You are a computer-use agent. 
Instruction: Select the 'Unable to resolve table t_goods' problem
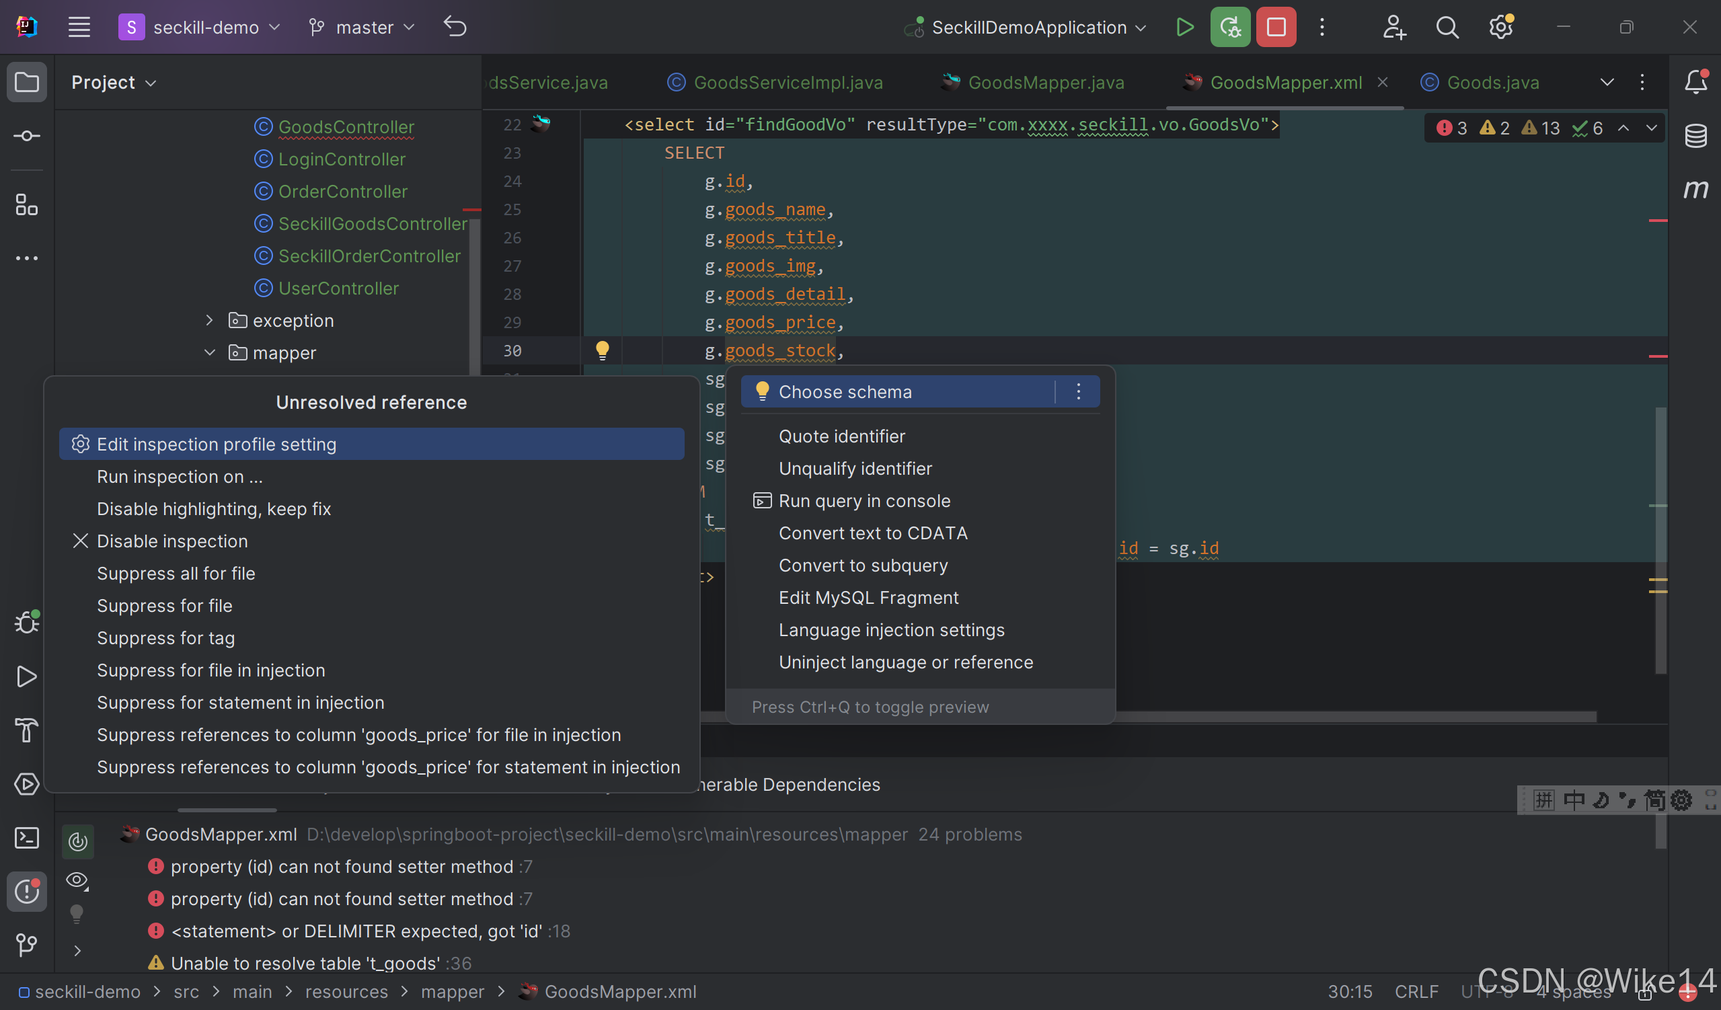[321, 963]
